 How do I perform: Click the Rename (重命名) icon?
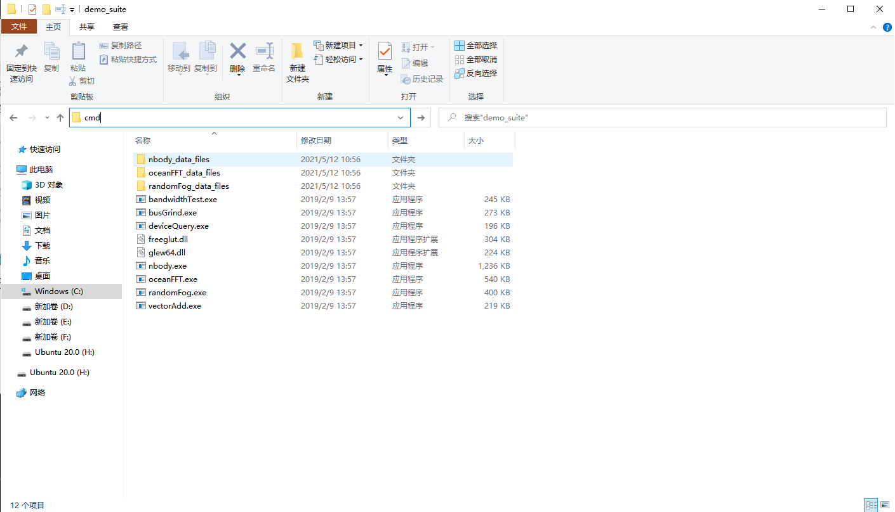[264, 51]
